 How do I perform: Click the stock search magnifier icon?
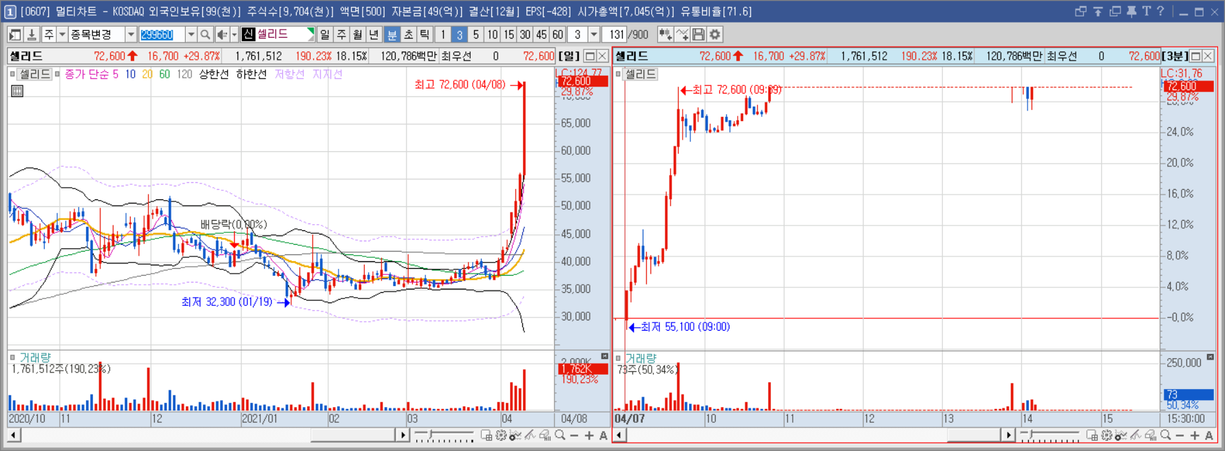point(205,34)
